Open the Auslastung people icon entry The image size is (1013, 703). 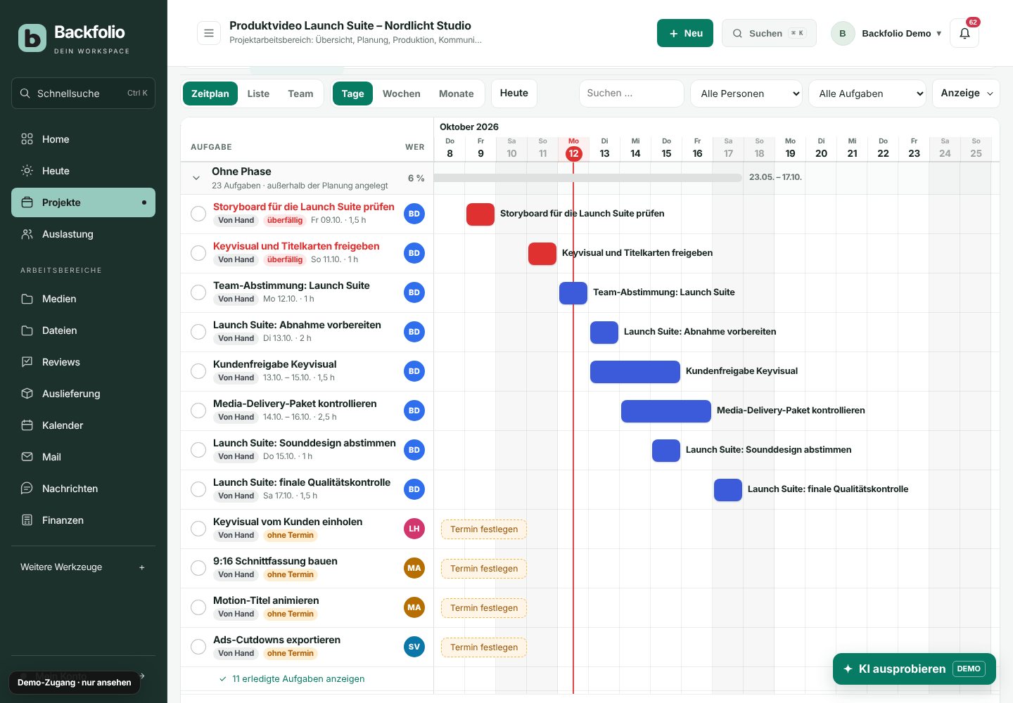83,234
